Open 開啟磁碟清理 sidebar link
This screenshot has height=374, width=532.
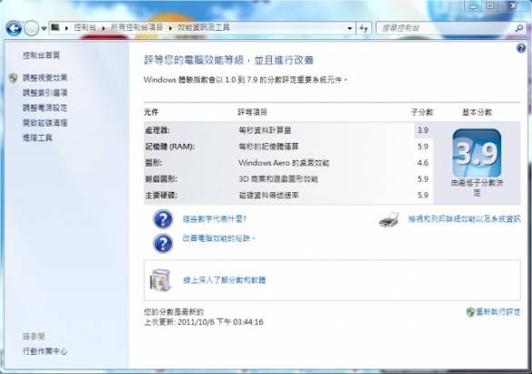[x=45, y=123]
